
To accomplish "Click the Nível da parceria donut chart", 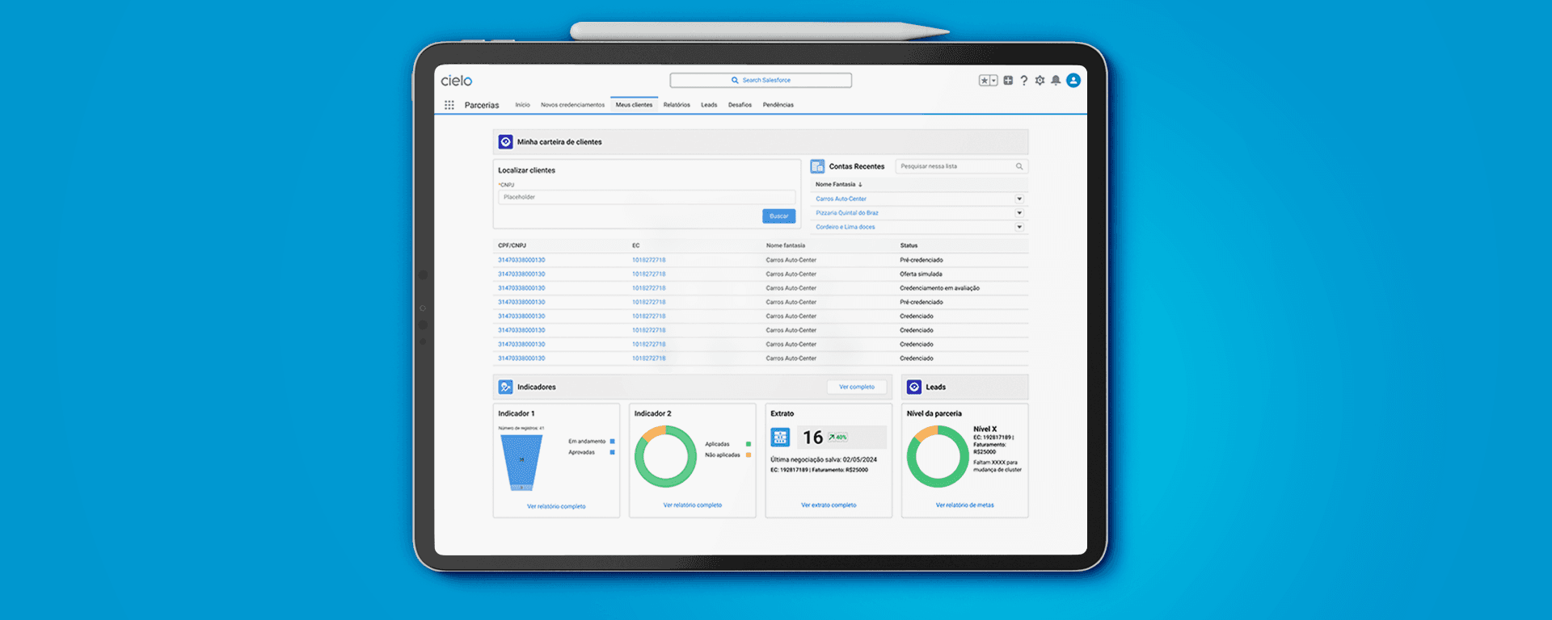I will click(x=938, y=456).
